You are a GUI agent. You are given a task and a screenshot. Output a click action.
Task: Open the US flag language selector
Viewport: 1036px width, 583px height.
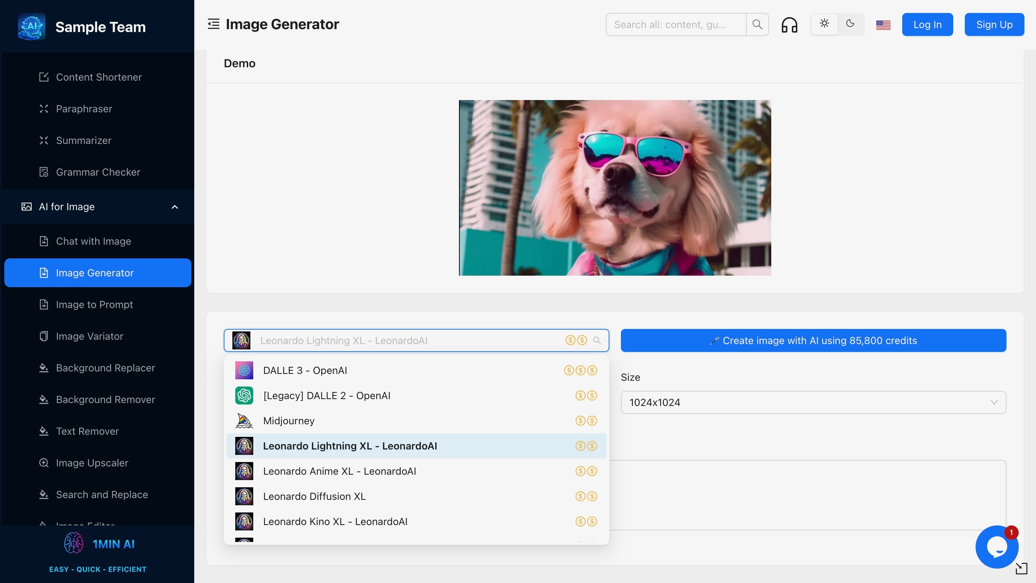point(883,25)
